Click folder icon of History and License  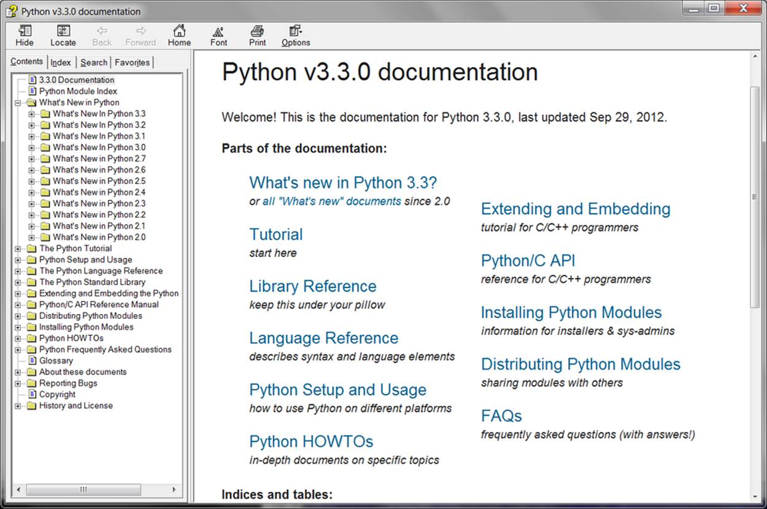tap(32, 406)
